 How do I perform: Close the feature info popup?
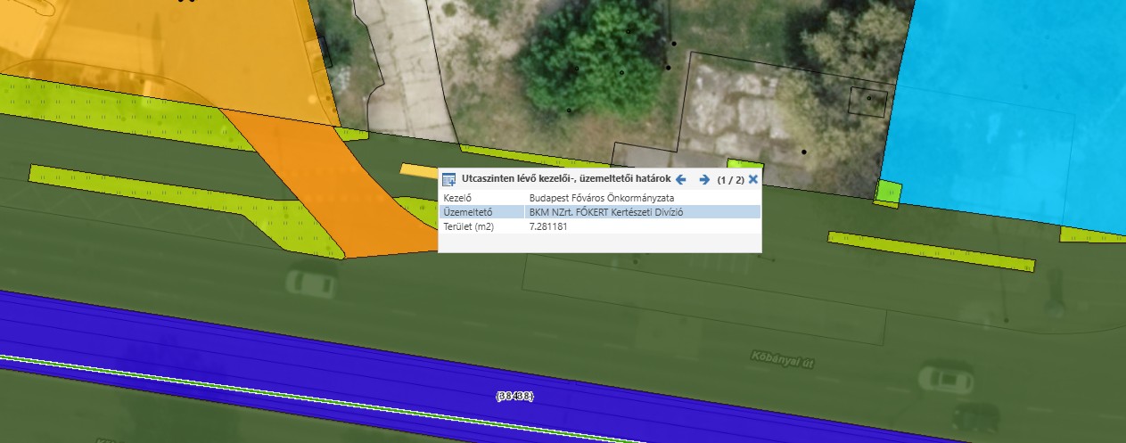753,179
